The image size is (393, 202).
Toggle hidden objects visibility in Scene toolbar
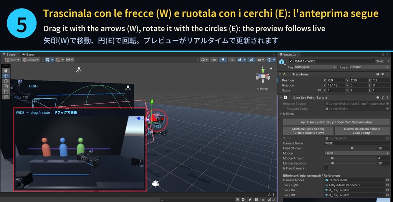pyautogui.click(x=251, y=60)
